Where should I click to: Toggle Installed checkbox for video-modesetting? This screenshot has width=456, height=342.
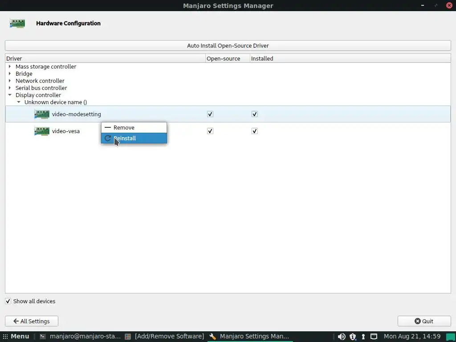pos(254,114)
